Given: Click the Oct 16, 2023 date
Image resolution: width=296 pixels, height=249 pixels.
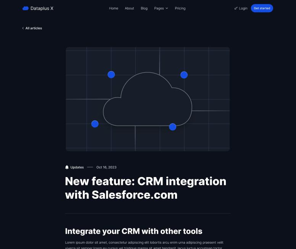Looking at the screenshot, I should pos(106,167).
